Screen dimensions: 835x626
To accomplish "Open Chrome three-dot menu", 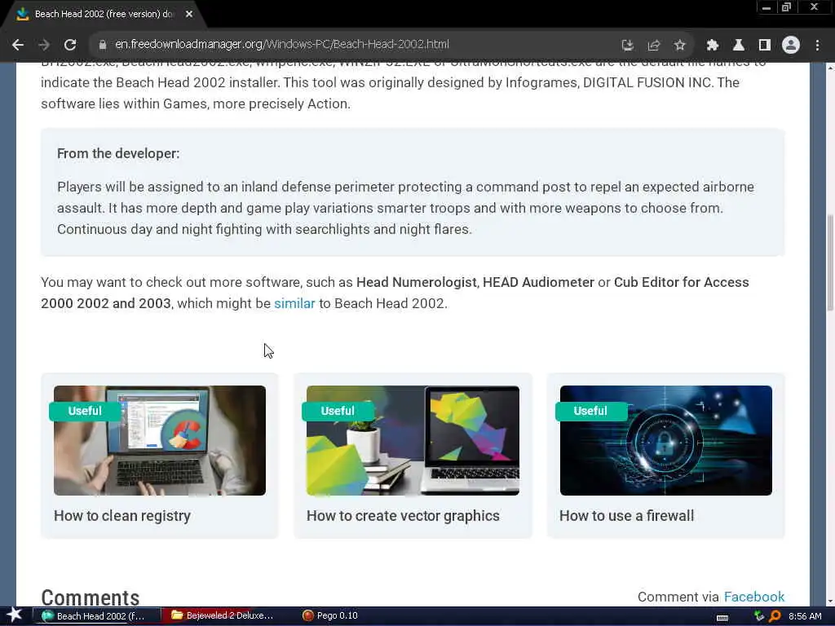I will 817,46.
